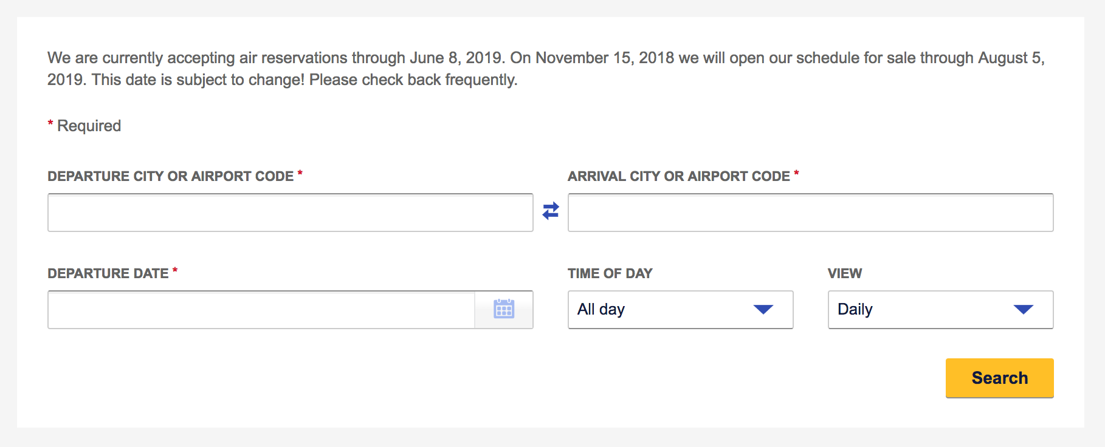Image resolution: width=1105 pixels, height=447 pixels.
Task: Click the red asterisk beside Departure City label
Action: pos(300,174)
